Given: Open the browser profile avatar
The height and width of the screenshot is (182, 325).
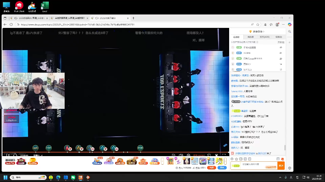Looking at the screenshot, I should pos(277,24).
